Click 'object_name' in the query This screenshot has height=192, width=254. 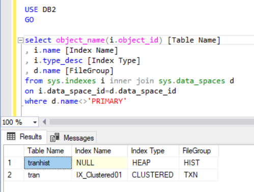point(80,40)
